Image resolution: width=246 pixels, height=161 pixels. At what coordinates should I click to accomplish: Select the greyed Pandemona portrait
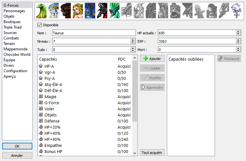[139, 11]
